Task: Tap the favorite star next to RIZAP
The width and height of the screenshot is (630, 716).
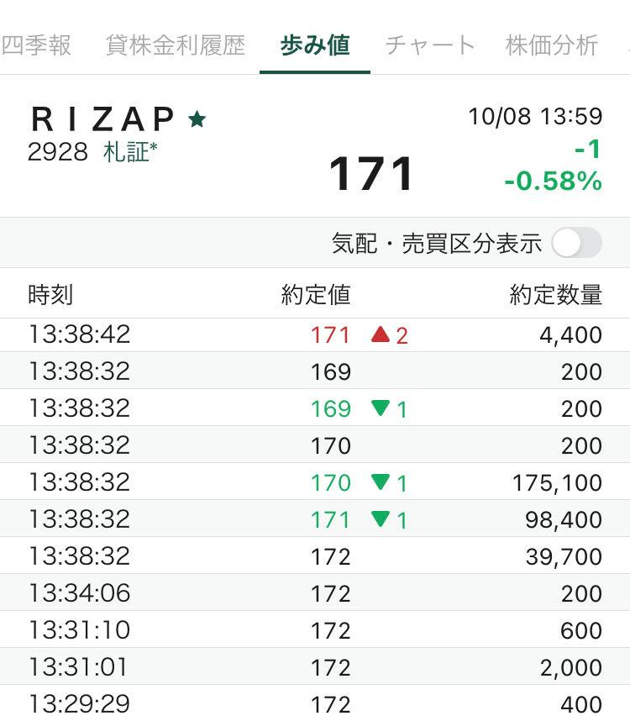Action: tap(197, 119)
